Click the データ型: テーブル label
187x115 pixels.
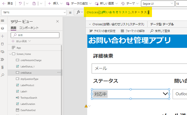point(162,24)
